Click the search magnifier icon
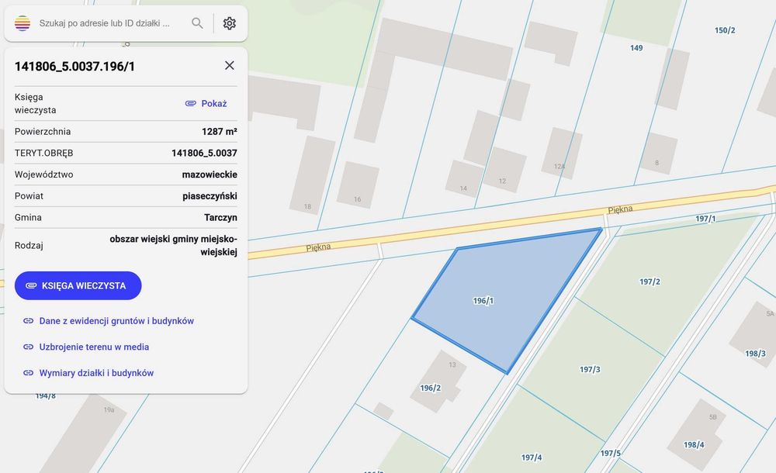 197,23
